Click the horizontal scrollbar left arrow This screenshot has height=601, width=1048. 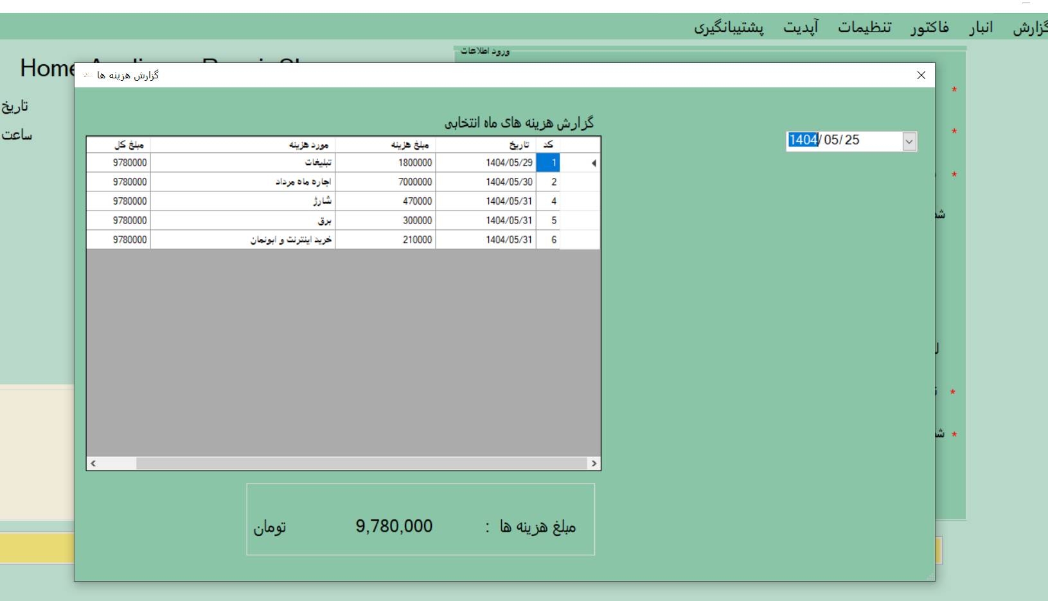coord(93,464)
